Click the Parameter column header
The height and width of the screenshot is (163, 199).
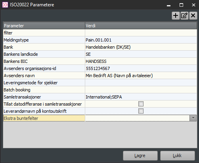(x=44, y=26)
